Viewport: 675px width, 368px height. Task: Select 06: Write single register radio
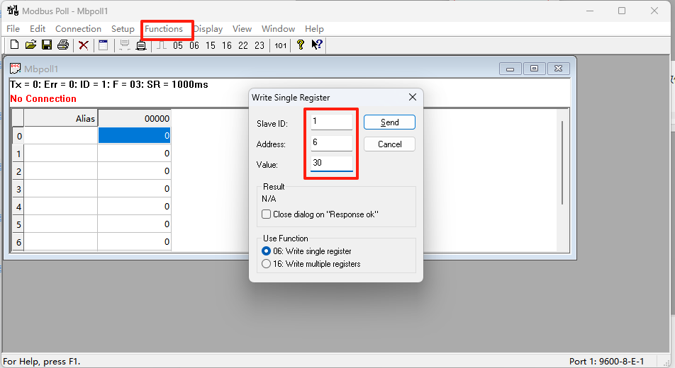click(266, 251)
